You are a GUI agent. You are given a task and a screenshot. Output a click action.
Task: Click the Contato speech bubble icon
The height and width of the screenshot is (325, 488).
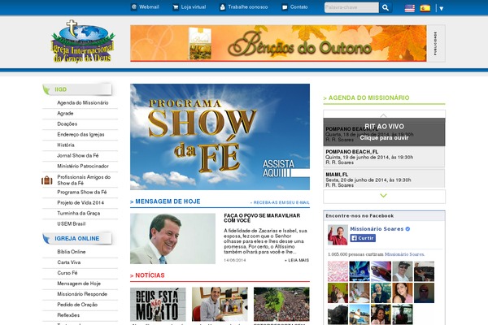point(285,7)
